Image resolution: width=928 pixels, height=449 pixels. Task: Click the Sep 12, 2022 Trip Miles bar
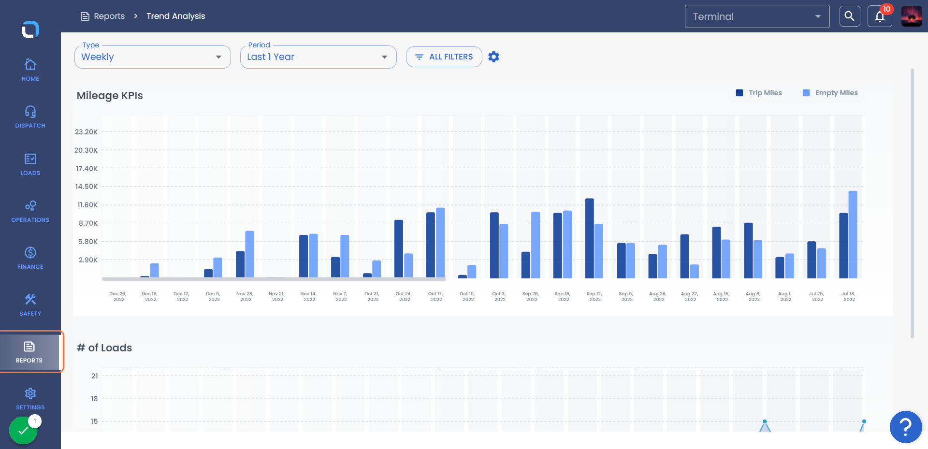590,238
